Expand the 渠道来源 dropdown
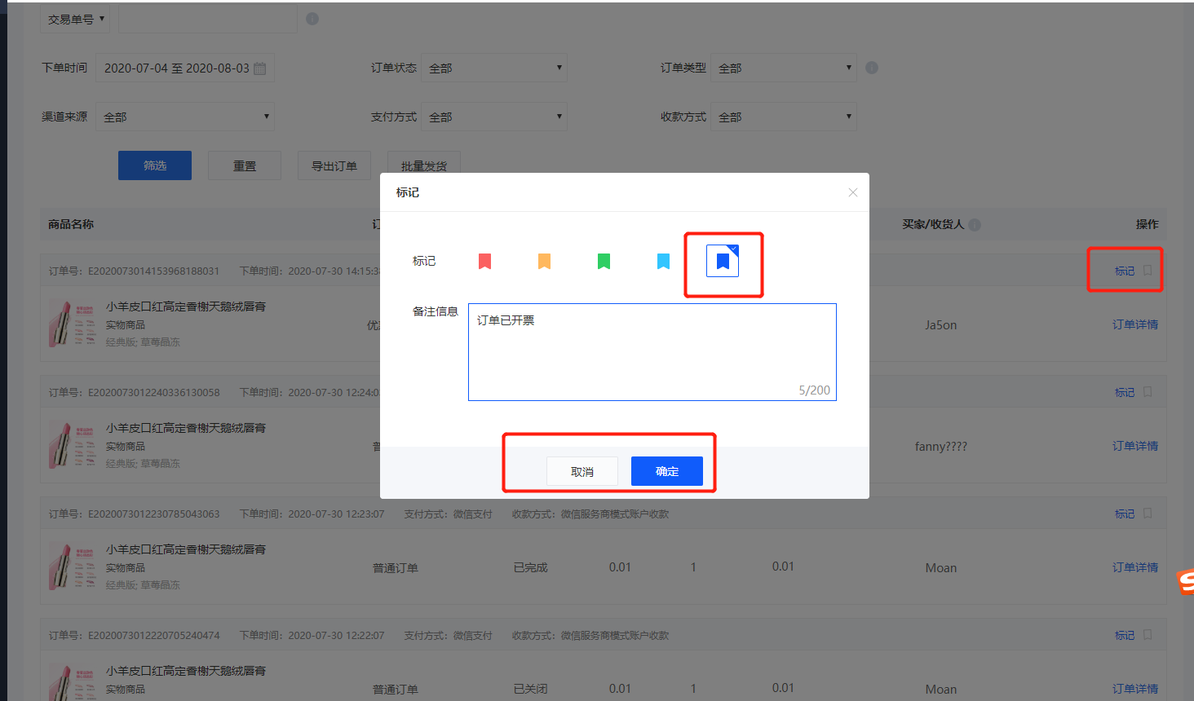Viewport: 1194px width, 701px height. (x=185, y=117)
